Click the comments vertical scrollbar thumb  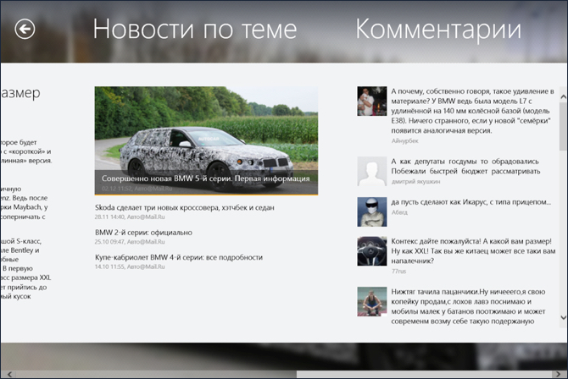click(563, 127)
